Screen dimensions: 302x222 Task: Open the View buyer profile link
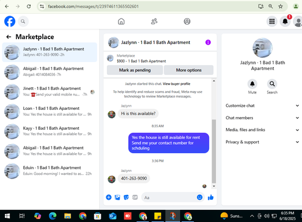[x=176, y=84]
